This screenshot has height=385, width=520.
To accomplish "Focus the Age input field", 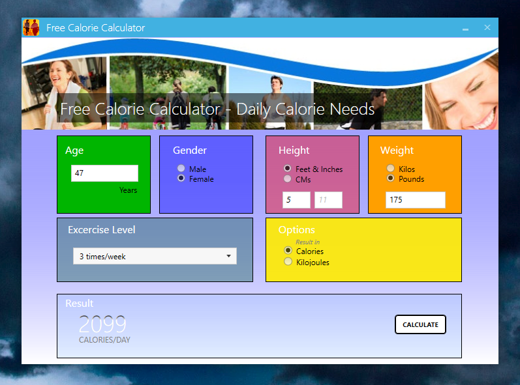I will point(104,173).
